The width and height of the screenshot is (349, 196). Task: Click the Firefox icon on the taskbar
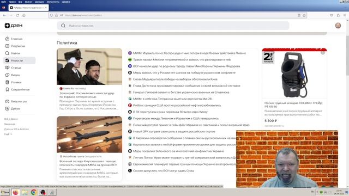coord(15,192)
